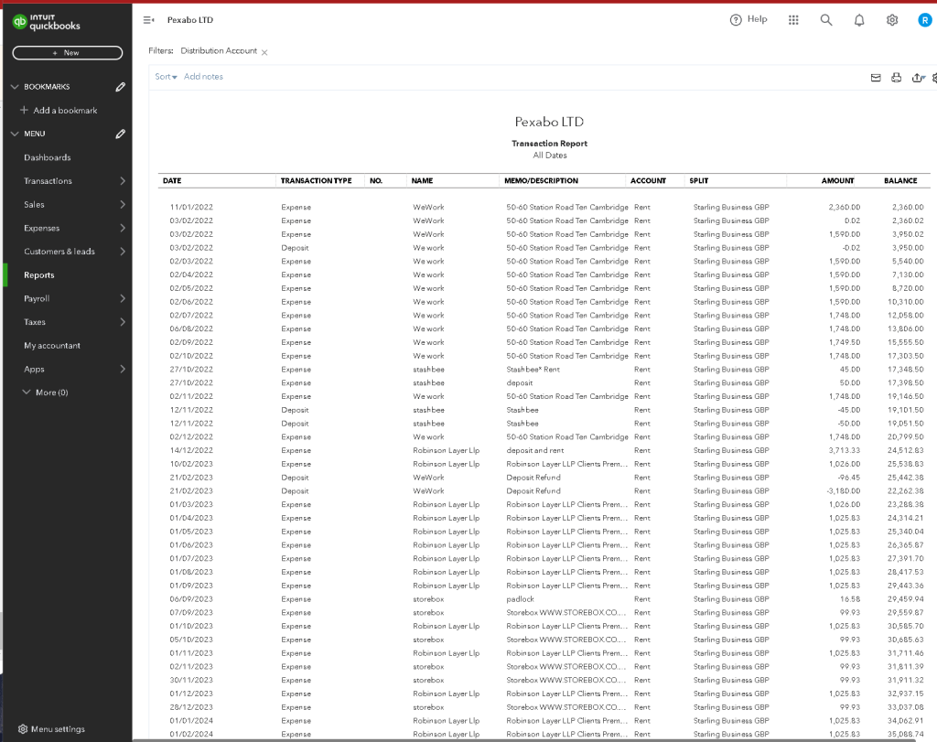This screenshot has width=937, height=742.
Task: Open Help from the top bar
Action: tap(749, 20)
